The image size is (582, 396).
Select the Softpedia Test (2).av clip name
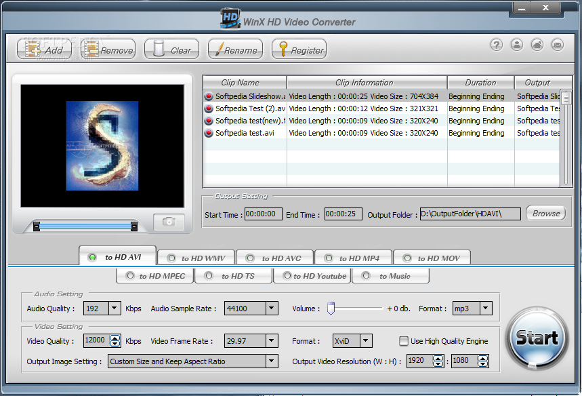coord(250,108)
